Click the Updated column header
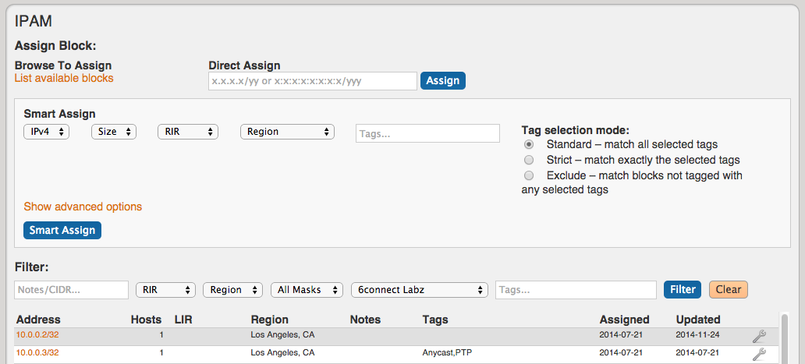This screenshot has height=364, width=805. (x=697, y=320)
